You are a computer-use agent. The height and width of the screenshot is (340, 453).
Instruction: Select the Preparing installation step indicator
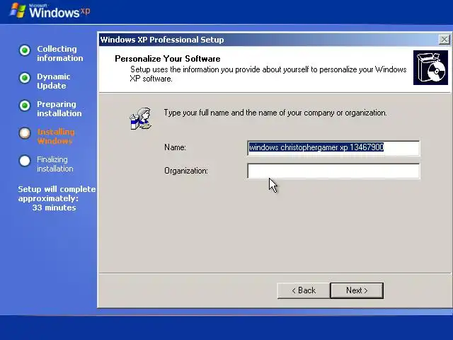click(25, 106)
